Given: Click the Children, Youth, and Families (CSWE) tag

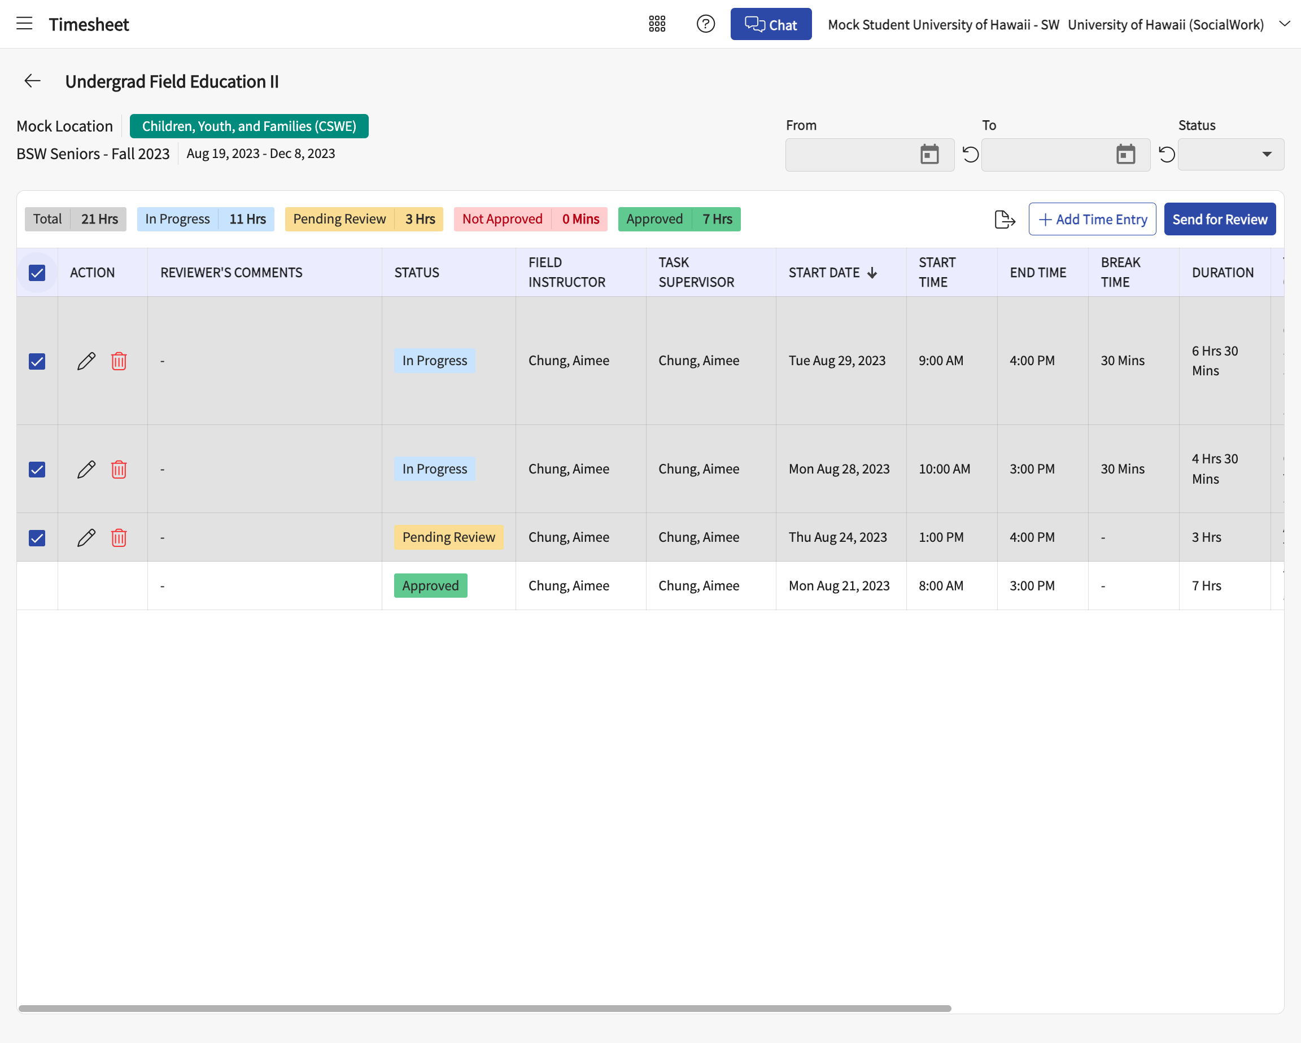Looking at the screenshot, I should [x=249, y=126].
